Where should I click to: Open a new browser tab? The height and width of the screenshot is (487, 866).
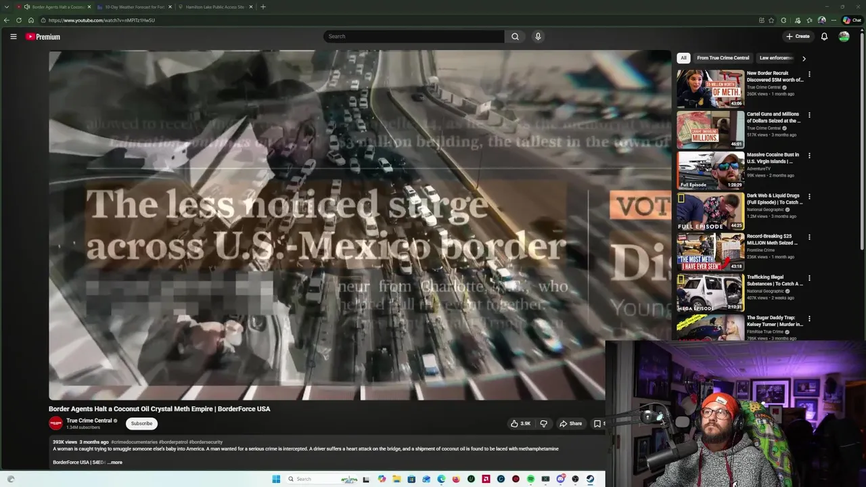[x=263, y=7]
